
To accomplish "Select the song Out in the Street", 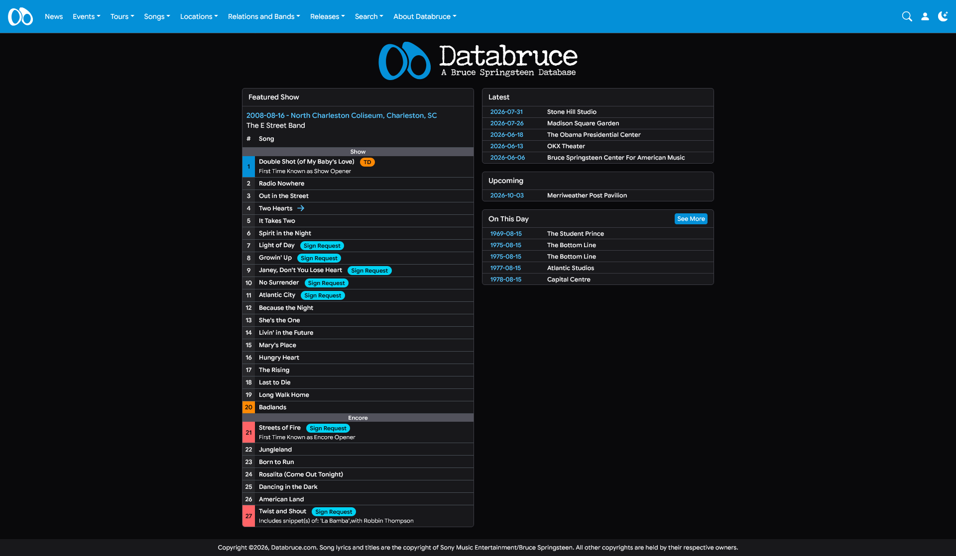I will 283,196.
